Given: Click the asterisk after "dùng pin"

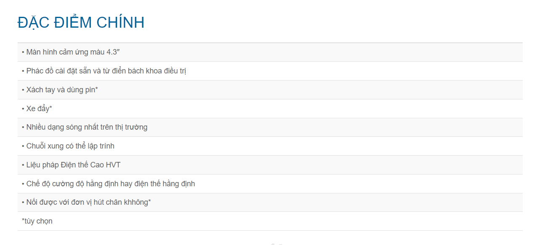Looking at the screenshot, I should coord(96,89).
